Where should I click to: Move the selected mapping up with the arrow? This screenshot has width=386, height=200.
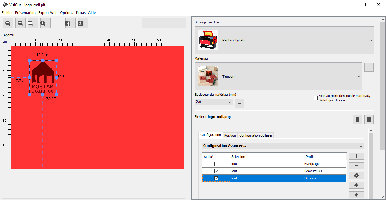(356, 185)
